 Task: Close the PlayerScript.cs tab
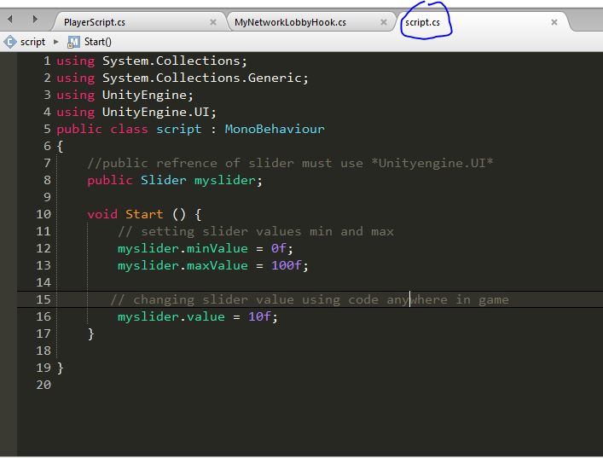pos(213,22)
